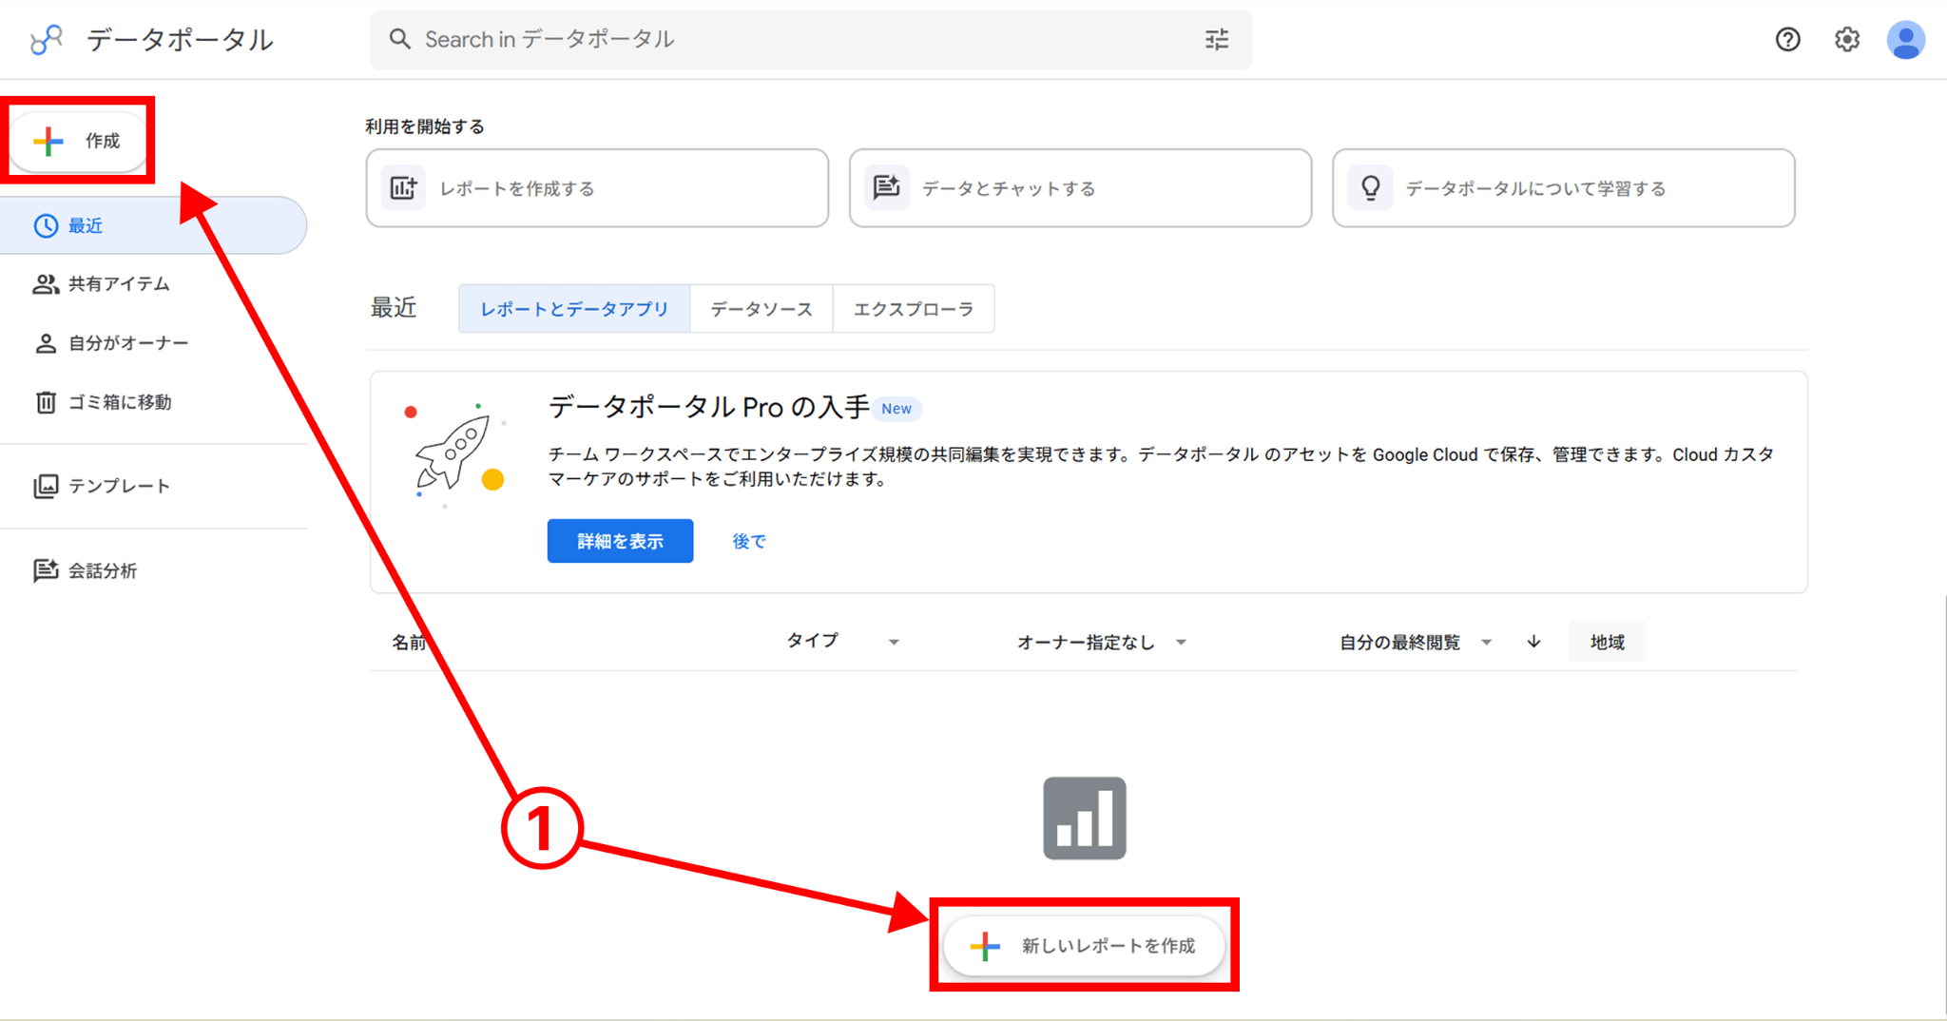Click the 地域 column button
This screenshot has width=1947, height=1021.
[1608, 643]
